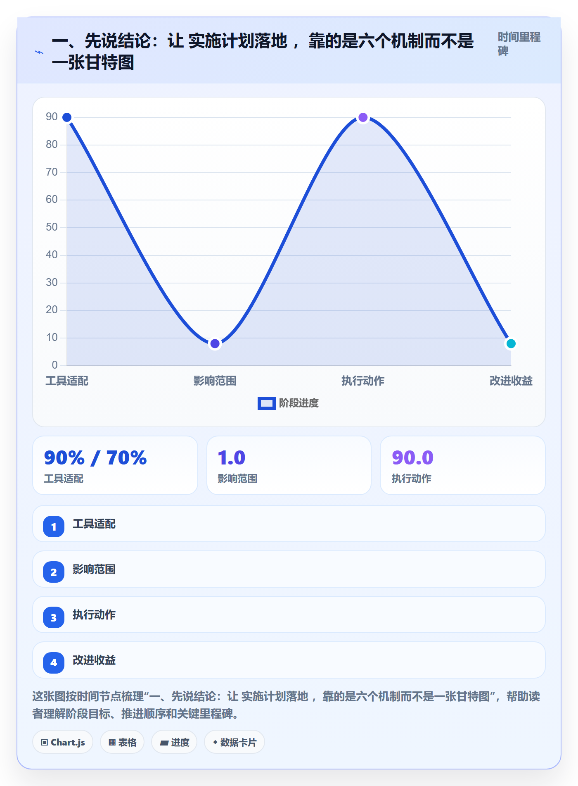Click the 执行动作 label under 90.0
The height and width of the screenshot is (786, 578).
[412, 479]
